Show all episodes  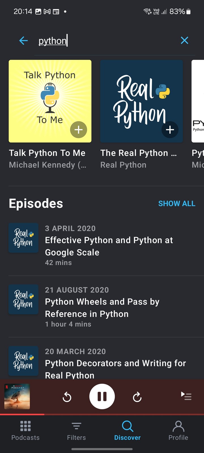(177, 204)
